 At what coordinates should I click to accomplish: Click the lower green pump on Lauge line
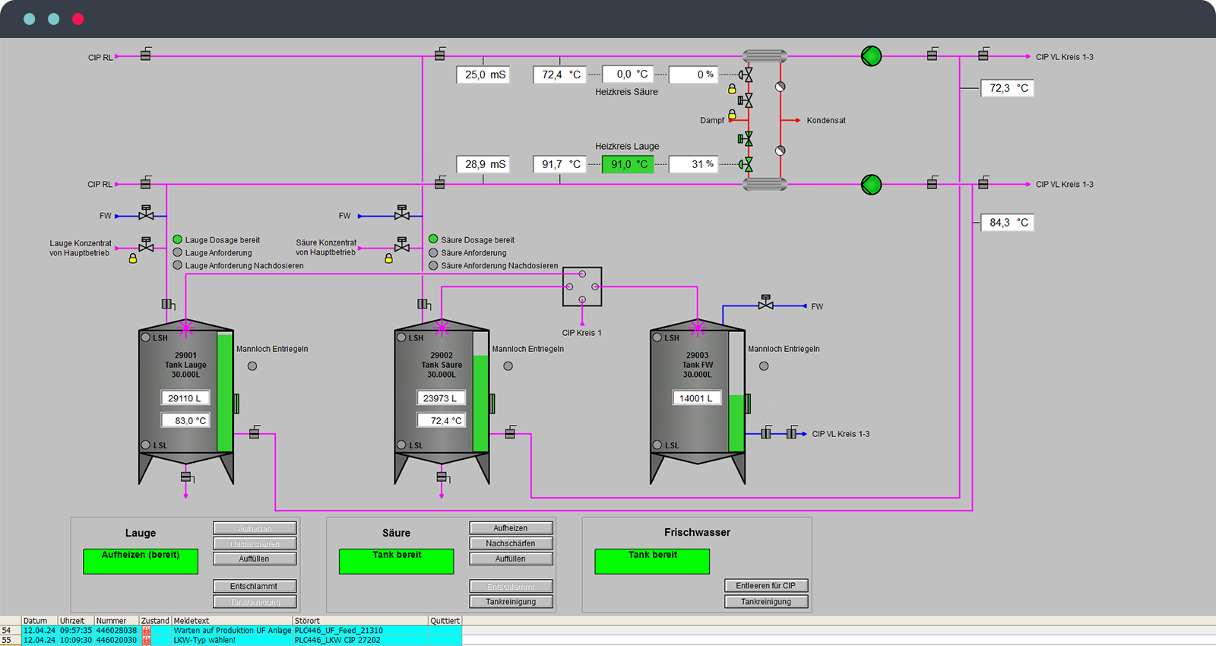point(871,185)
